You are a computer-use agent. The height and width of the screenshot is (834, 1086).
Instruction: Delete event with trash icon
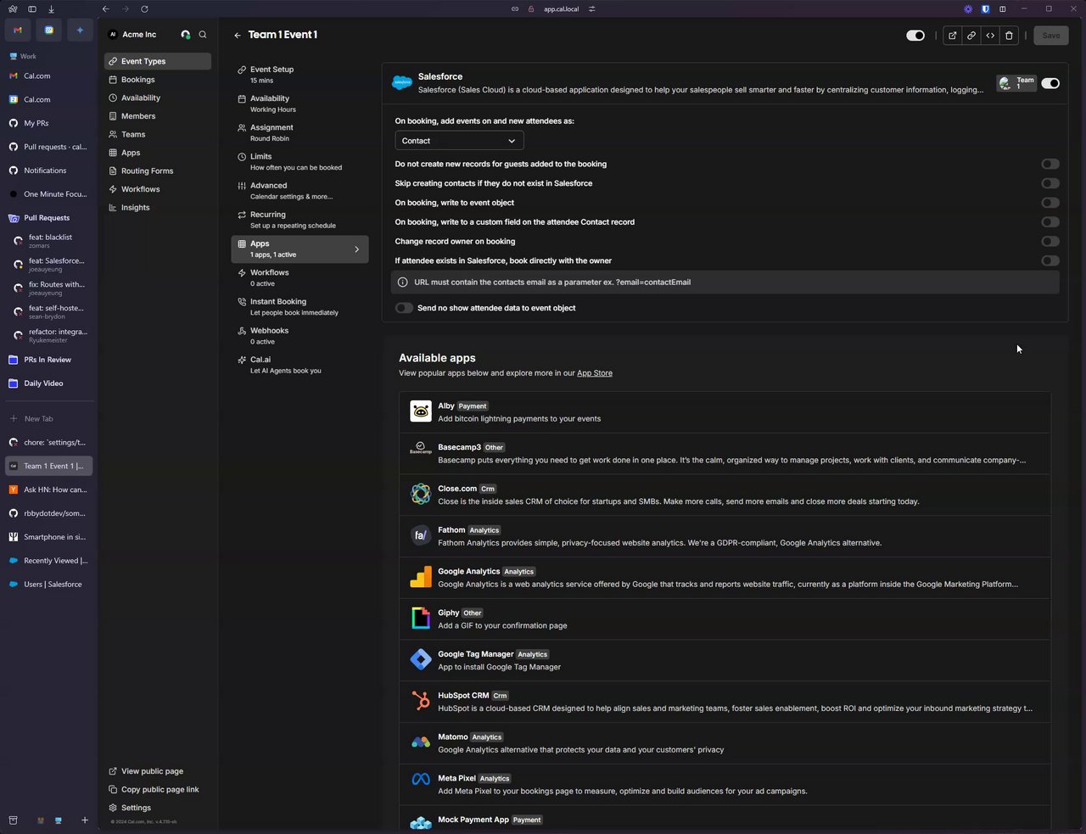tap(1009, 36)
